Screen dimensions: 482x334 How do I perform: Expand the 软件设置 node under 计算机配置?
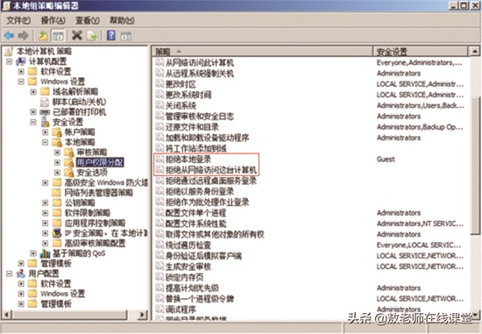(21, 71)
